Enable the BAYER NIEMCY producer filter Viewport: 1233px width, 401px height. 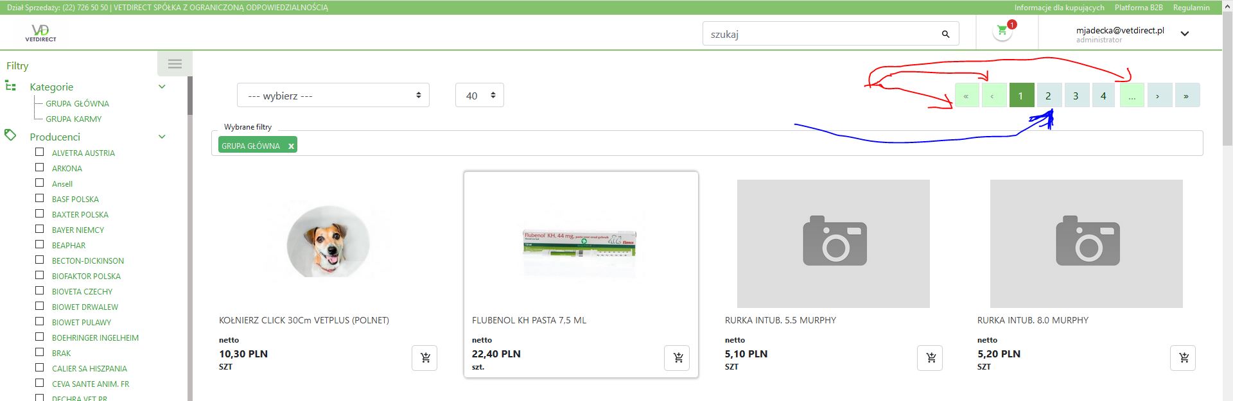[40, 229]
